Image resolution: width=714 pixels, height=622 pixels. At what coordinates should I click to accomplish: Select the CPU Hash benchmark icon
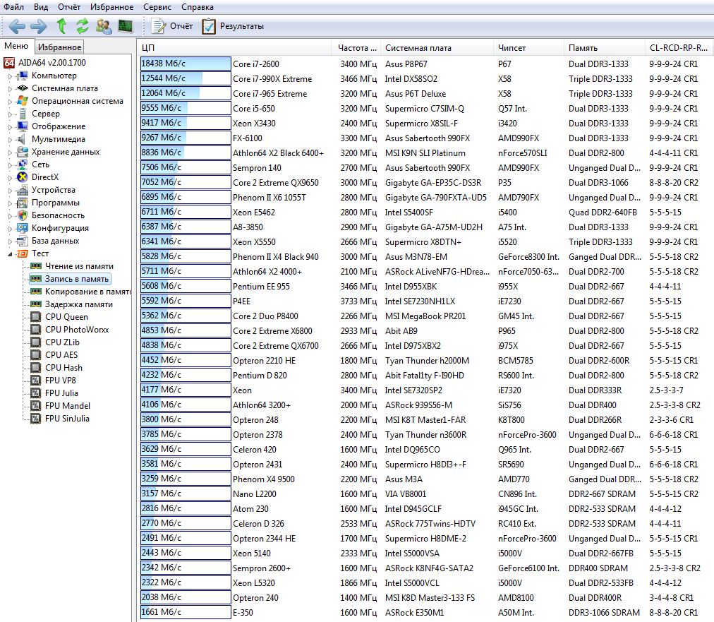coord(35,368)
